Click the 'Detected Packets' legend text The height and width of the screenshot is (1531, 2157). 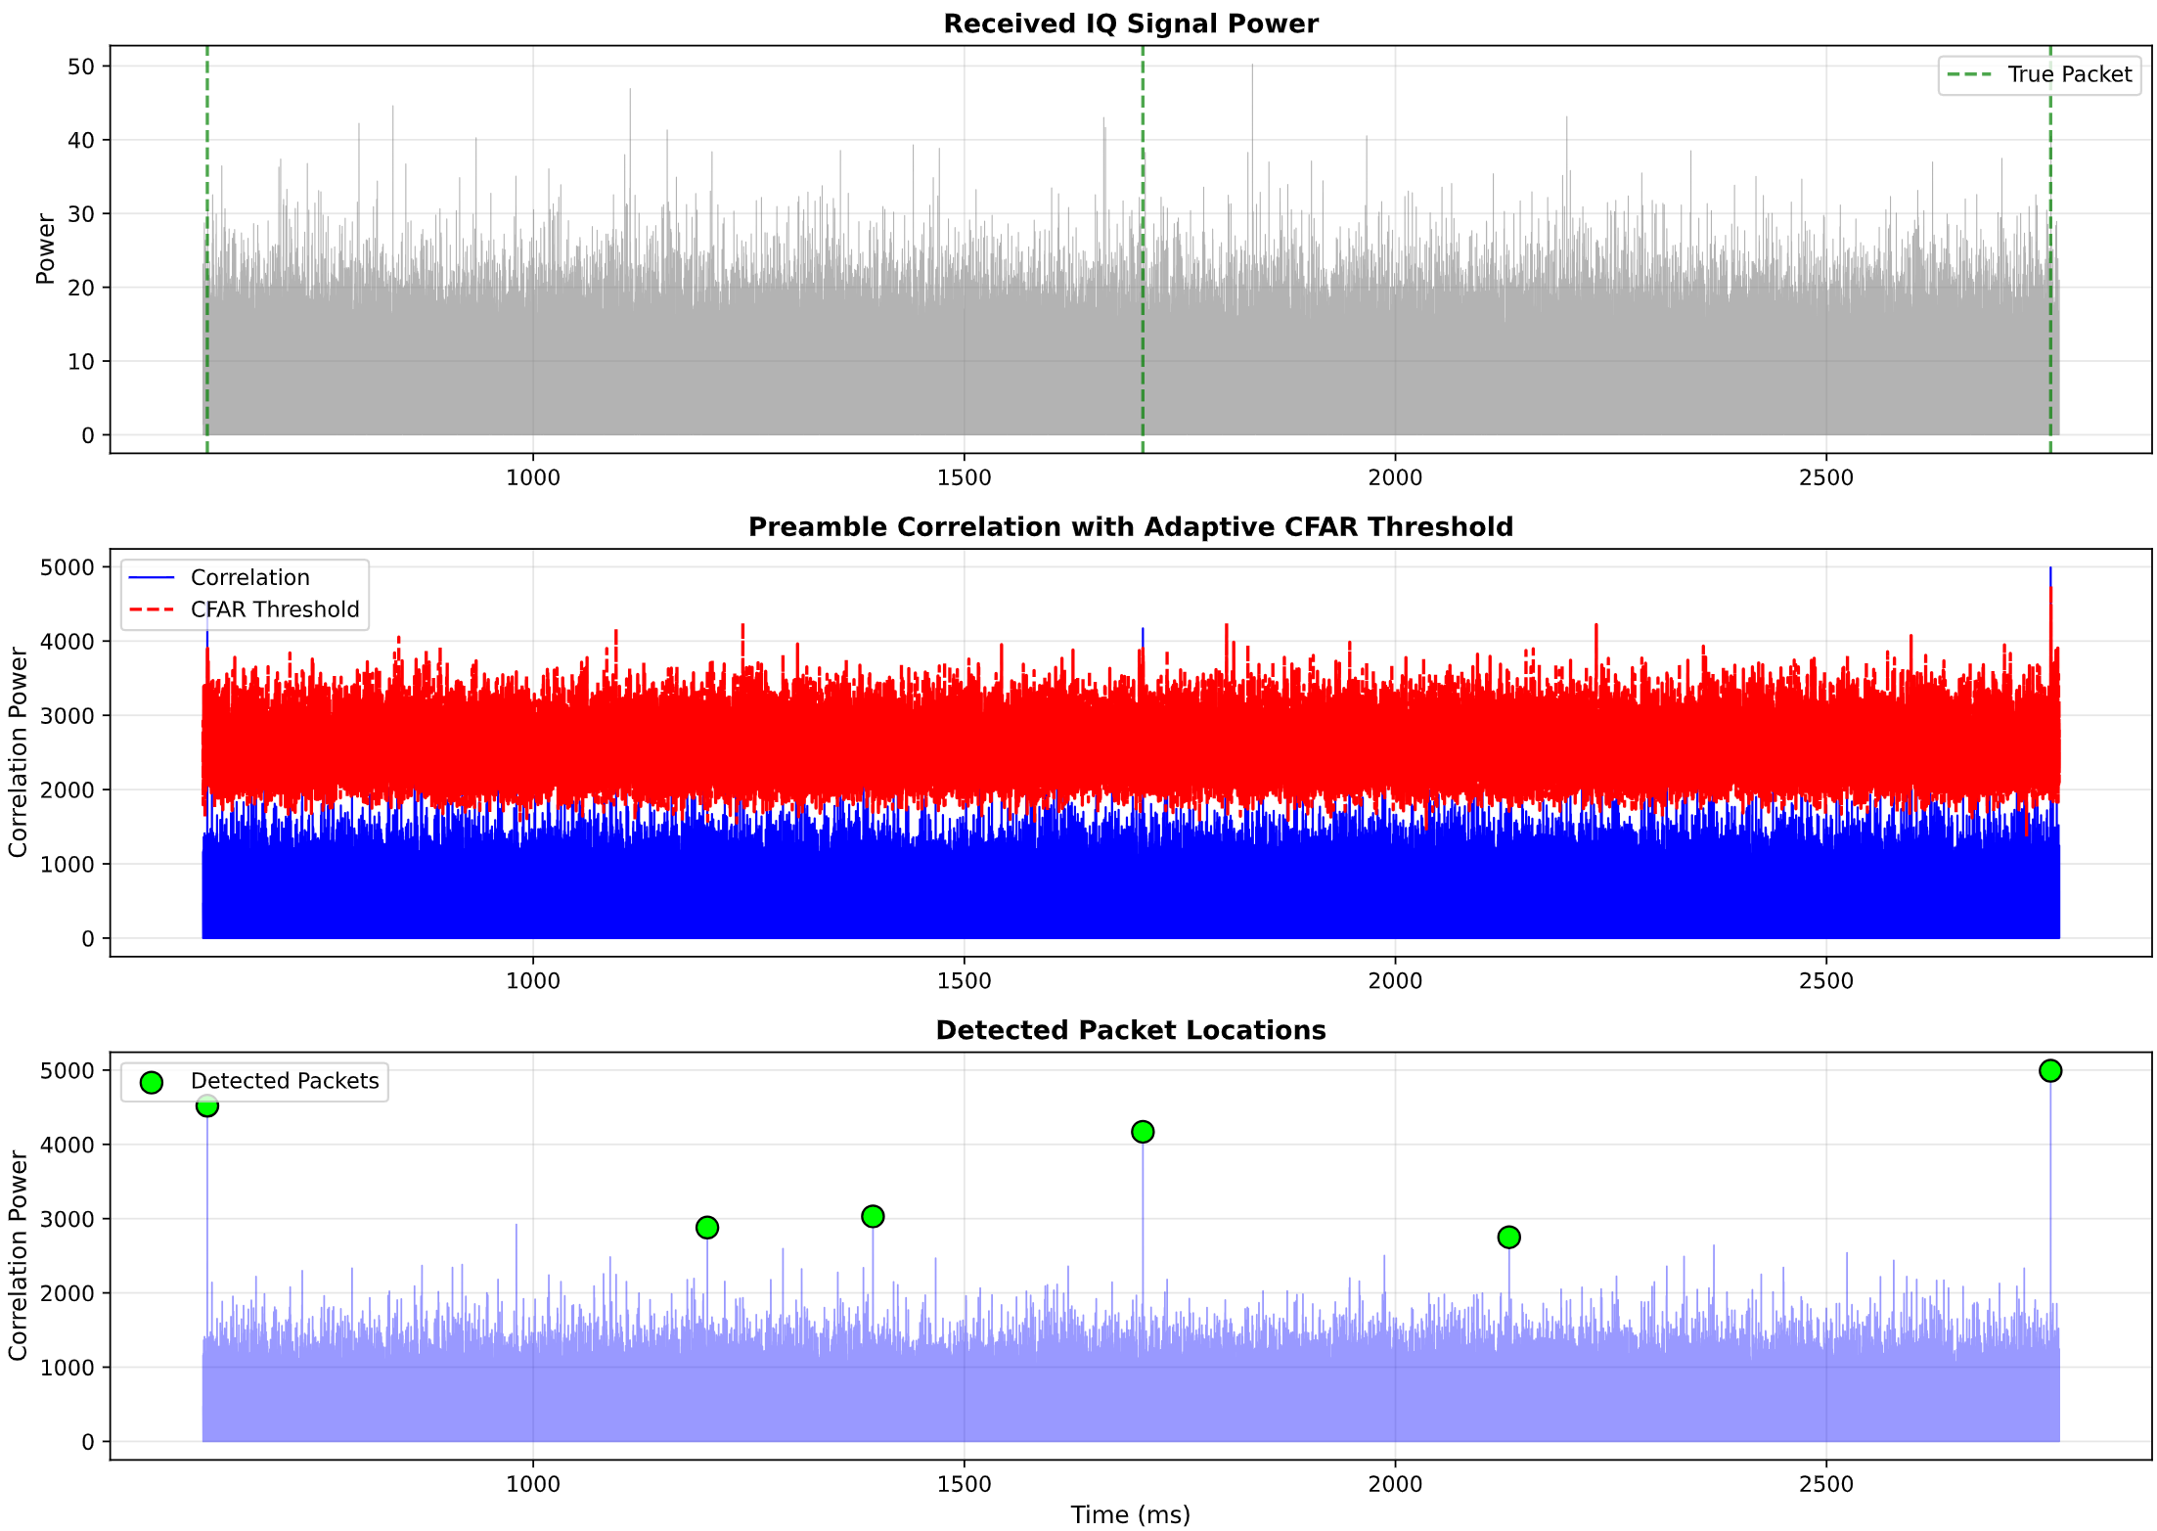284,1081
